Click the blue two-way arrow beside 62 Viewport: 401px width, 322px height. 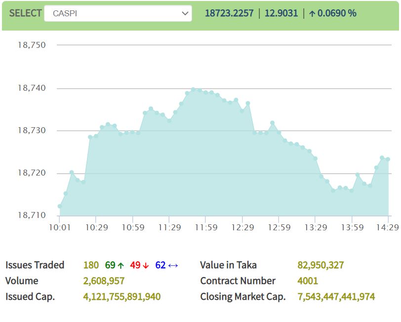(x=173, y=265)
